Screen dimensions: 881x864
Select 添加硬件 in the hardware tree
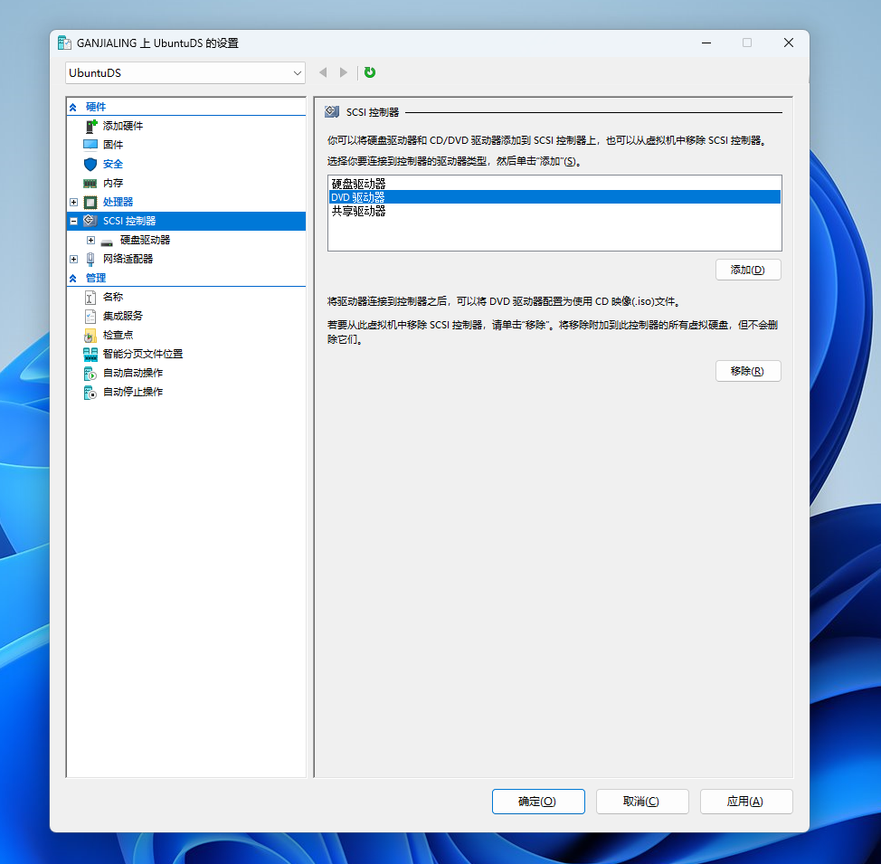[123, 126]
